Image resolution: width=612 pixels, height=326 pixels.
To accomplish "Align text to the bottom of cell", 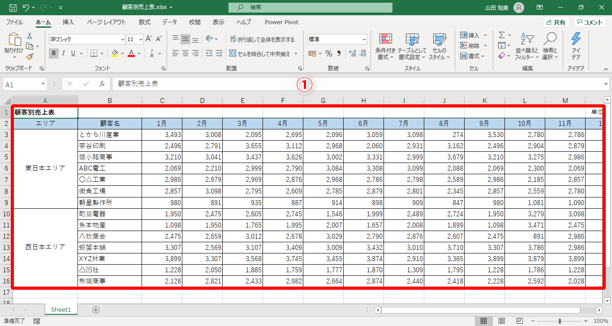I will point(195,39).
